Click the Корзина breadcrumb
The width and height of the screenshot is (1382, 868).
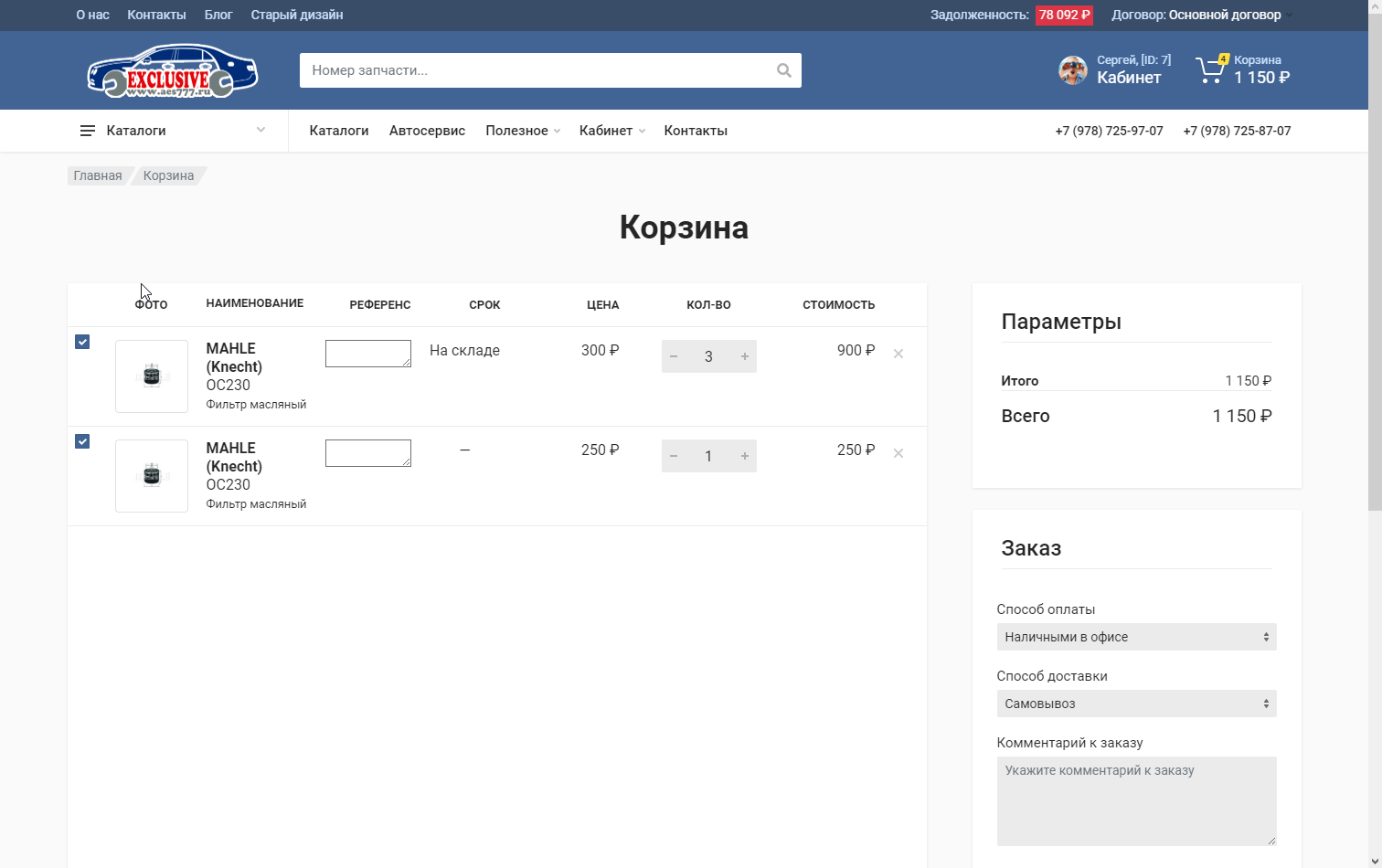(168, 175)
